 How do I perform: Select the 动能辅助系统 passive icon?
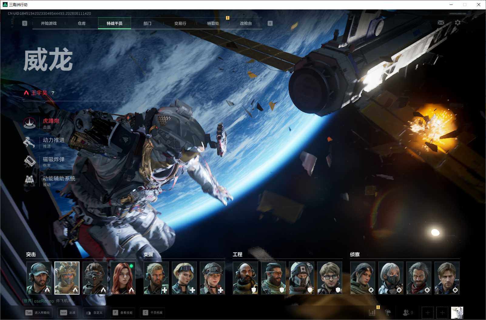29,181
